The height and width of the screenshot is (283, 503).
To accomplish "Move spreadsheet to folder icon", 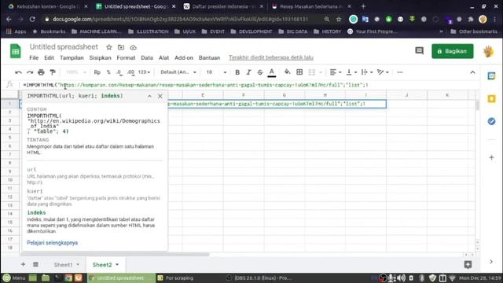I will point(121,47).
